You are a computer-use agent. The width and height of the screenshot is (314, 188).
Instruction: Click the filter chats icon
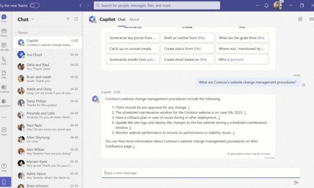point(68,19)
